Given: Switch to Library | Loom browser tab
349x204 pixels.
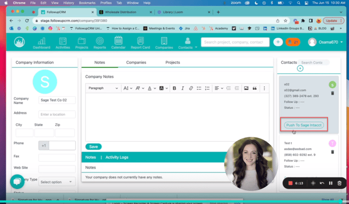Looking at the screenshot, I should (x=183, y=12).
